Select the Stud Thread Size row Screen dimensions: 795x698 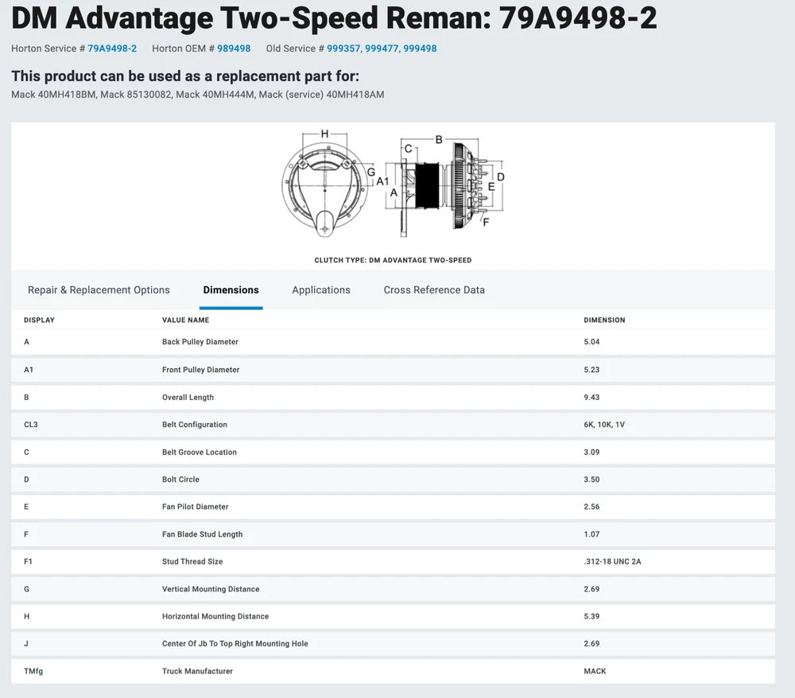pos(192,561)
